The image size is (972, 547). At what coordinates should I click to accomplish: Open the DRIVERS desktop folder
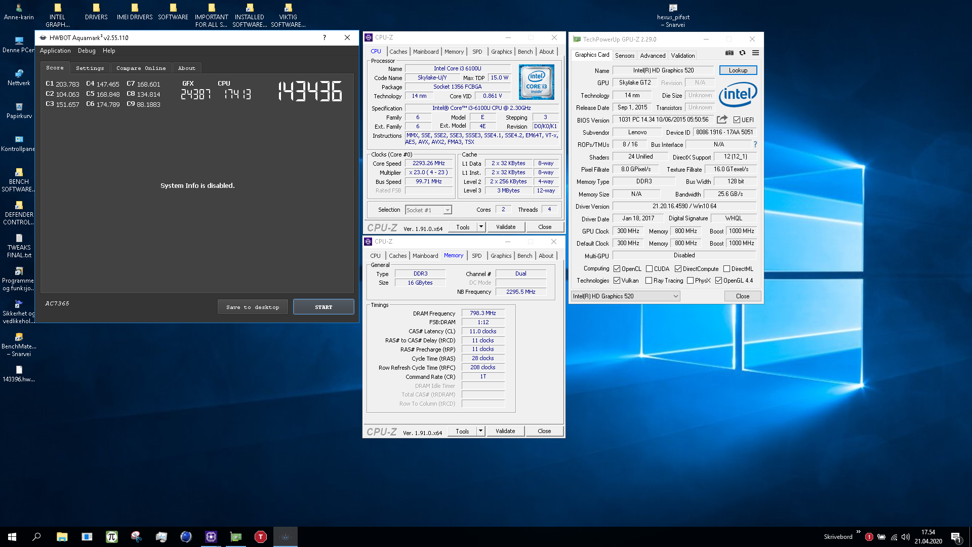96,12
